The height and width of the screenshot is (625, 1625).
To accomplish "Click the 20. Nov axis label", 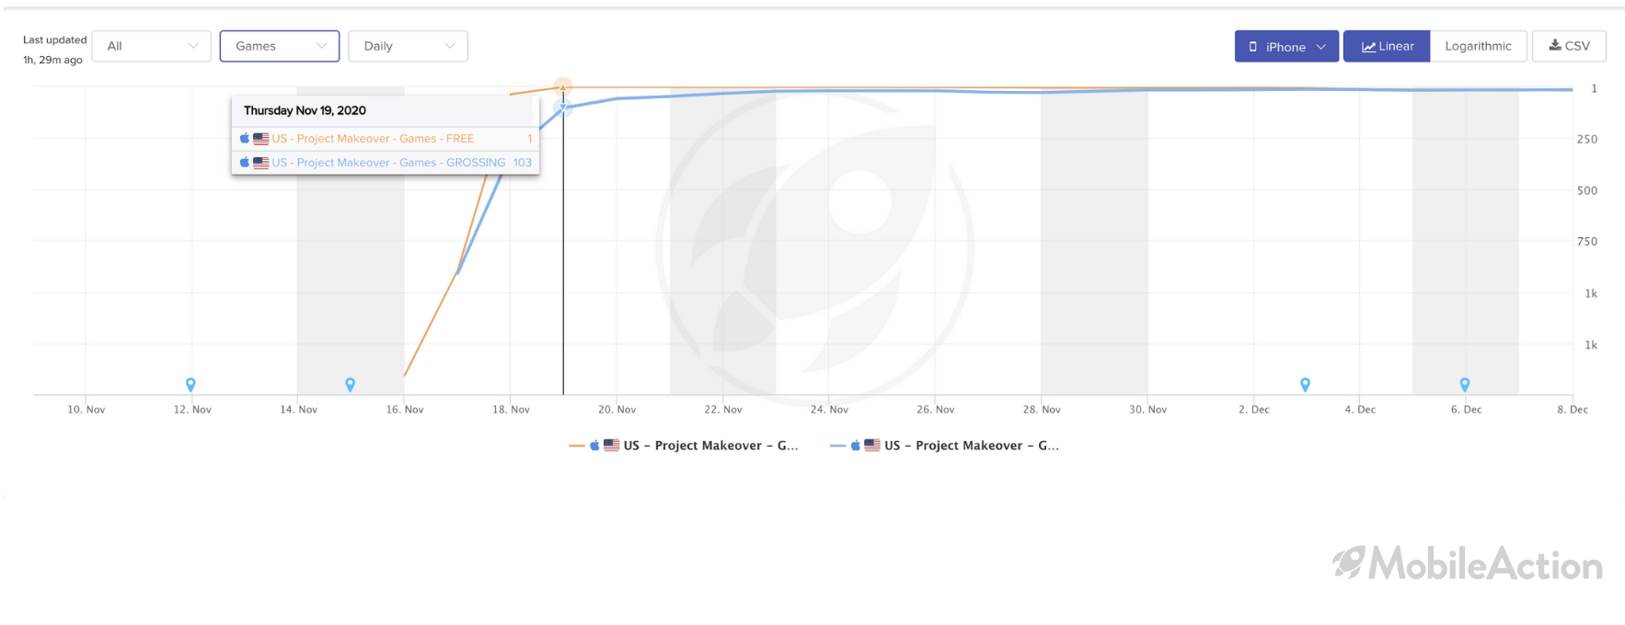I will pyautogui.click(x=617, y=410).
